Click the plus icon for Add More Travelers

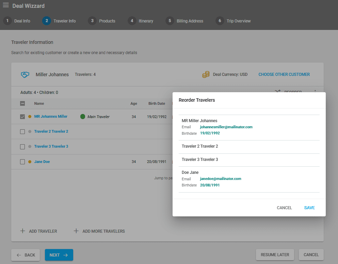click(76, 231)
